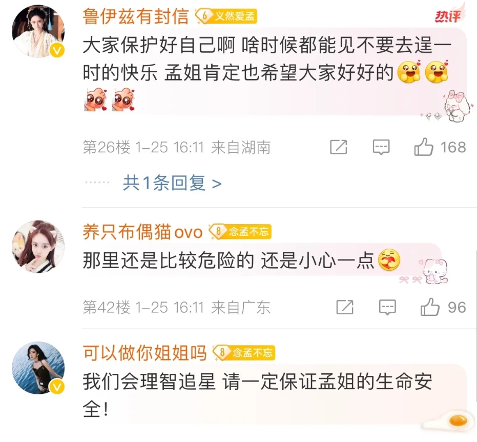
Task: Tap 念孟不忘 badge beside 可以做你姐姐吗
Action: point(244,353)
